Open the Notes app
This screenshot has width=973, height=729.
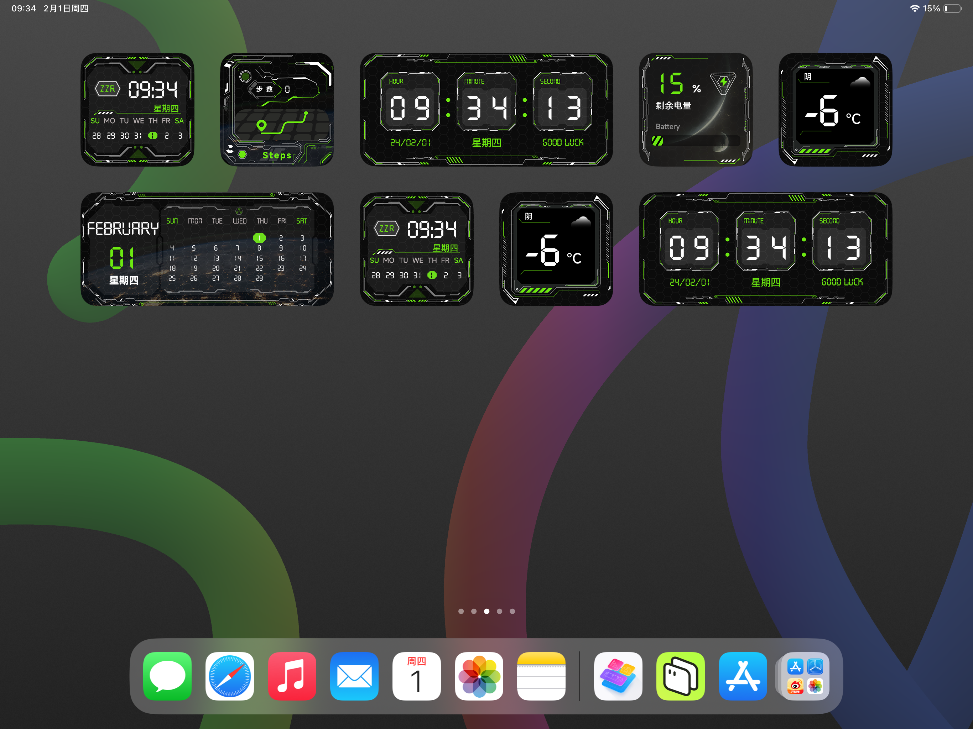[x=541, y=676]
